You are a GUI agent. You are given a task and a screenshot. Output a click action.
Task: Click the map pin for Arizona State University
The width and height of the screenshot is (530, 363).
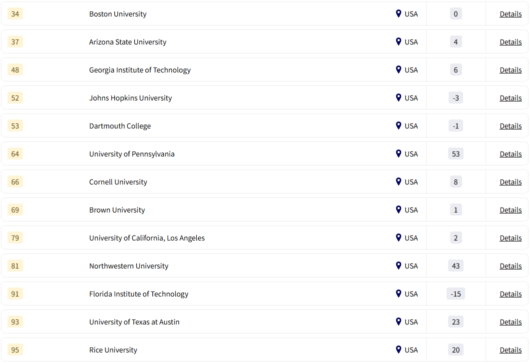click(398, 41)
